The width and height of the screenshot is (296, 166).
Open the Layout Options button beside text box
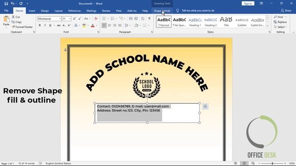click(x=205, y=107)
